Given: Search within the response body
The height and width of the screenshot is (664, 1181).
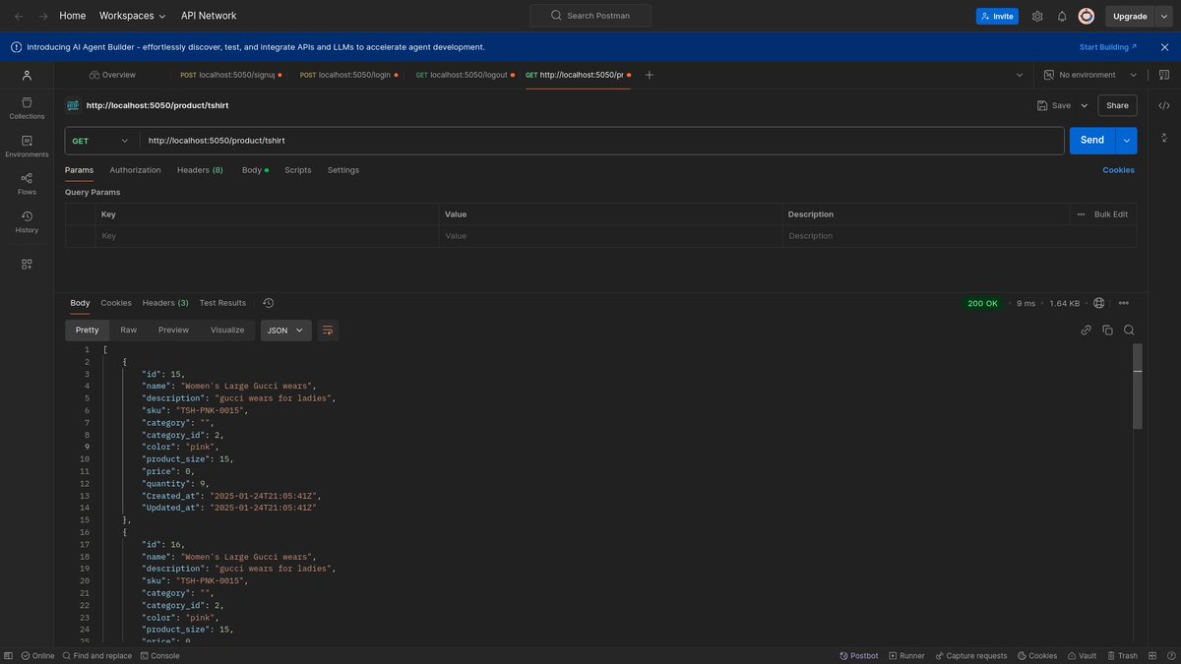Looking at the screenshot, I should tap(1129, 331).
